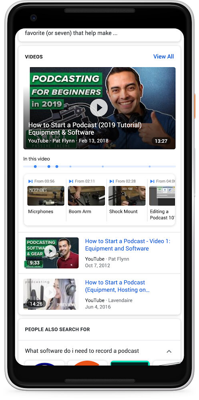This screenshot has height=400, width=199.
Task: Open How to Start a Podcast - Video 1 link
Action: (127, 245)
